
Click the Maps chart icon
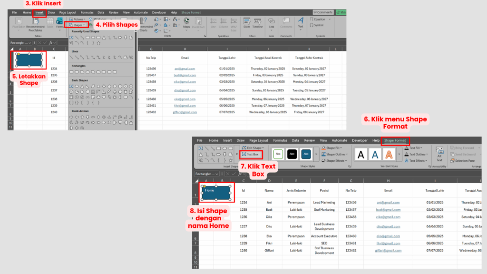(x=187, y=24)
